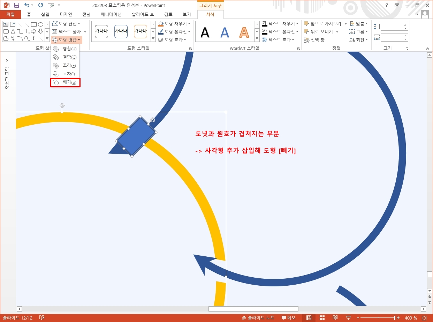Click the zoom out minus icon

click(358, 318)
